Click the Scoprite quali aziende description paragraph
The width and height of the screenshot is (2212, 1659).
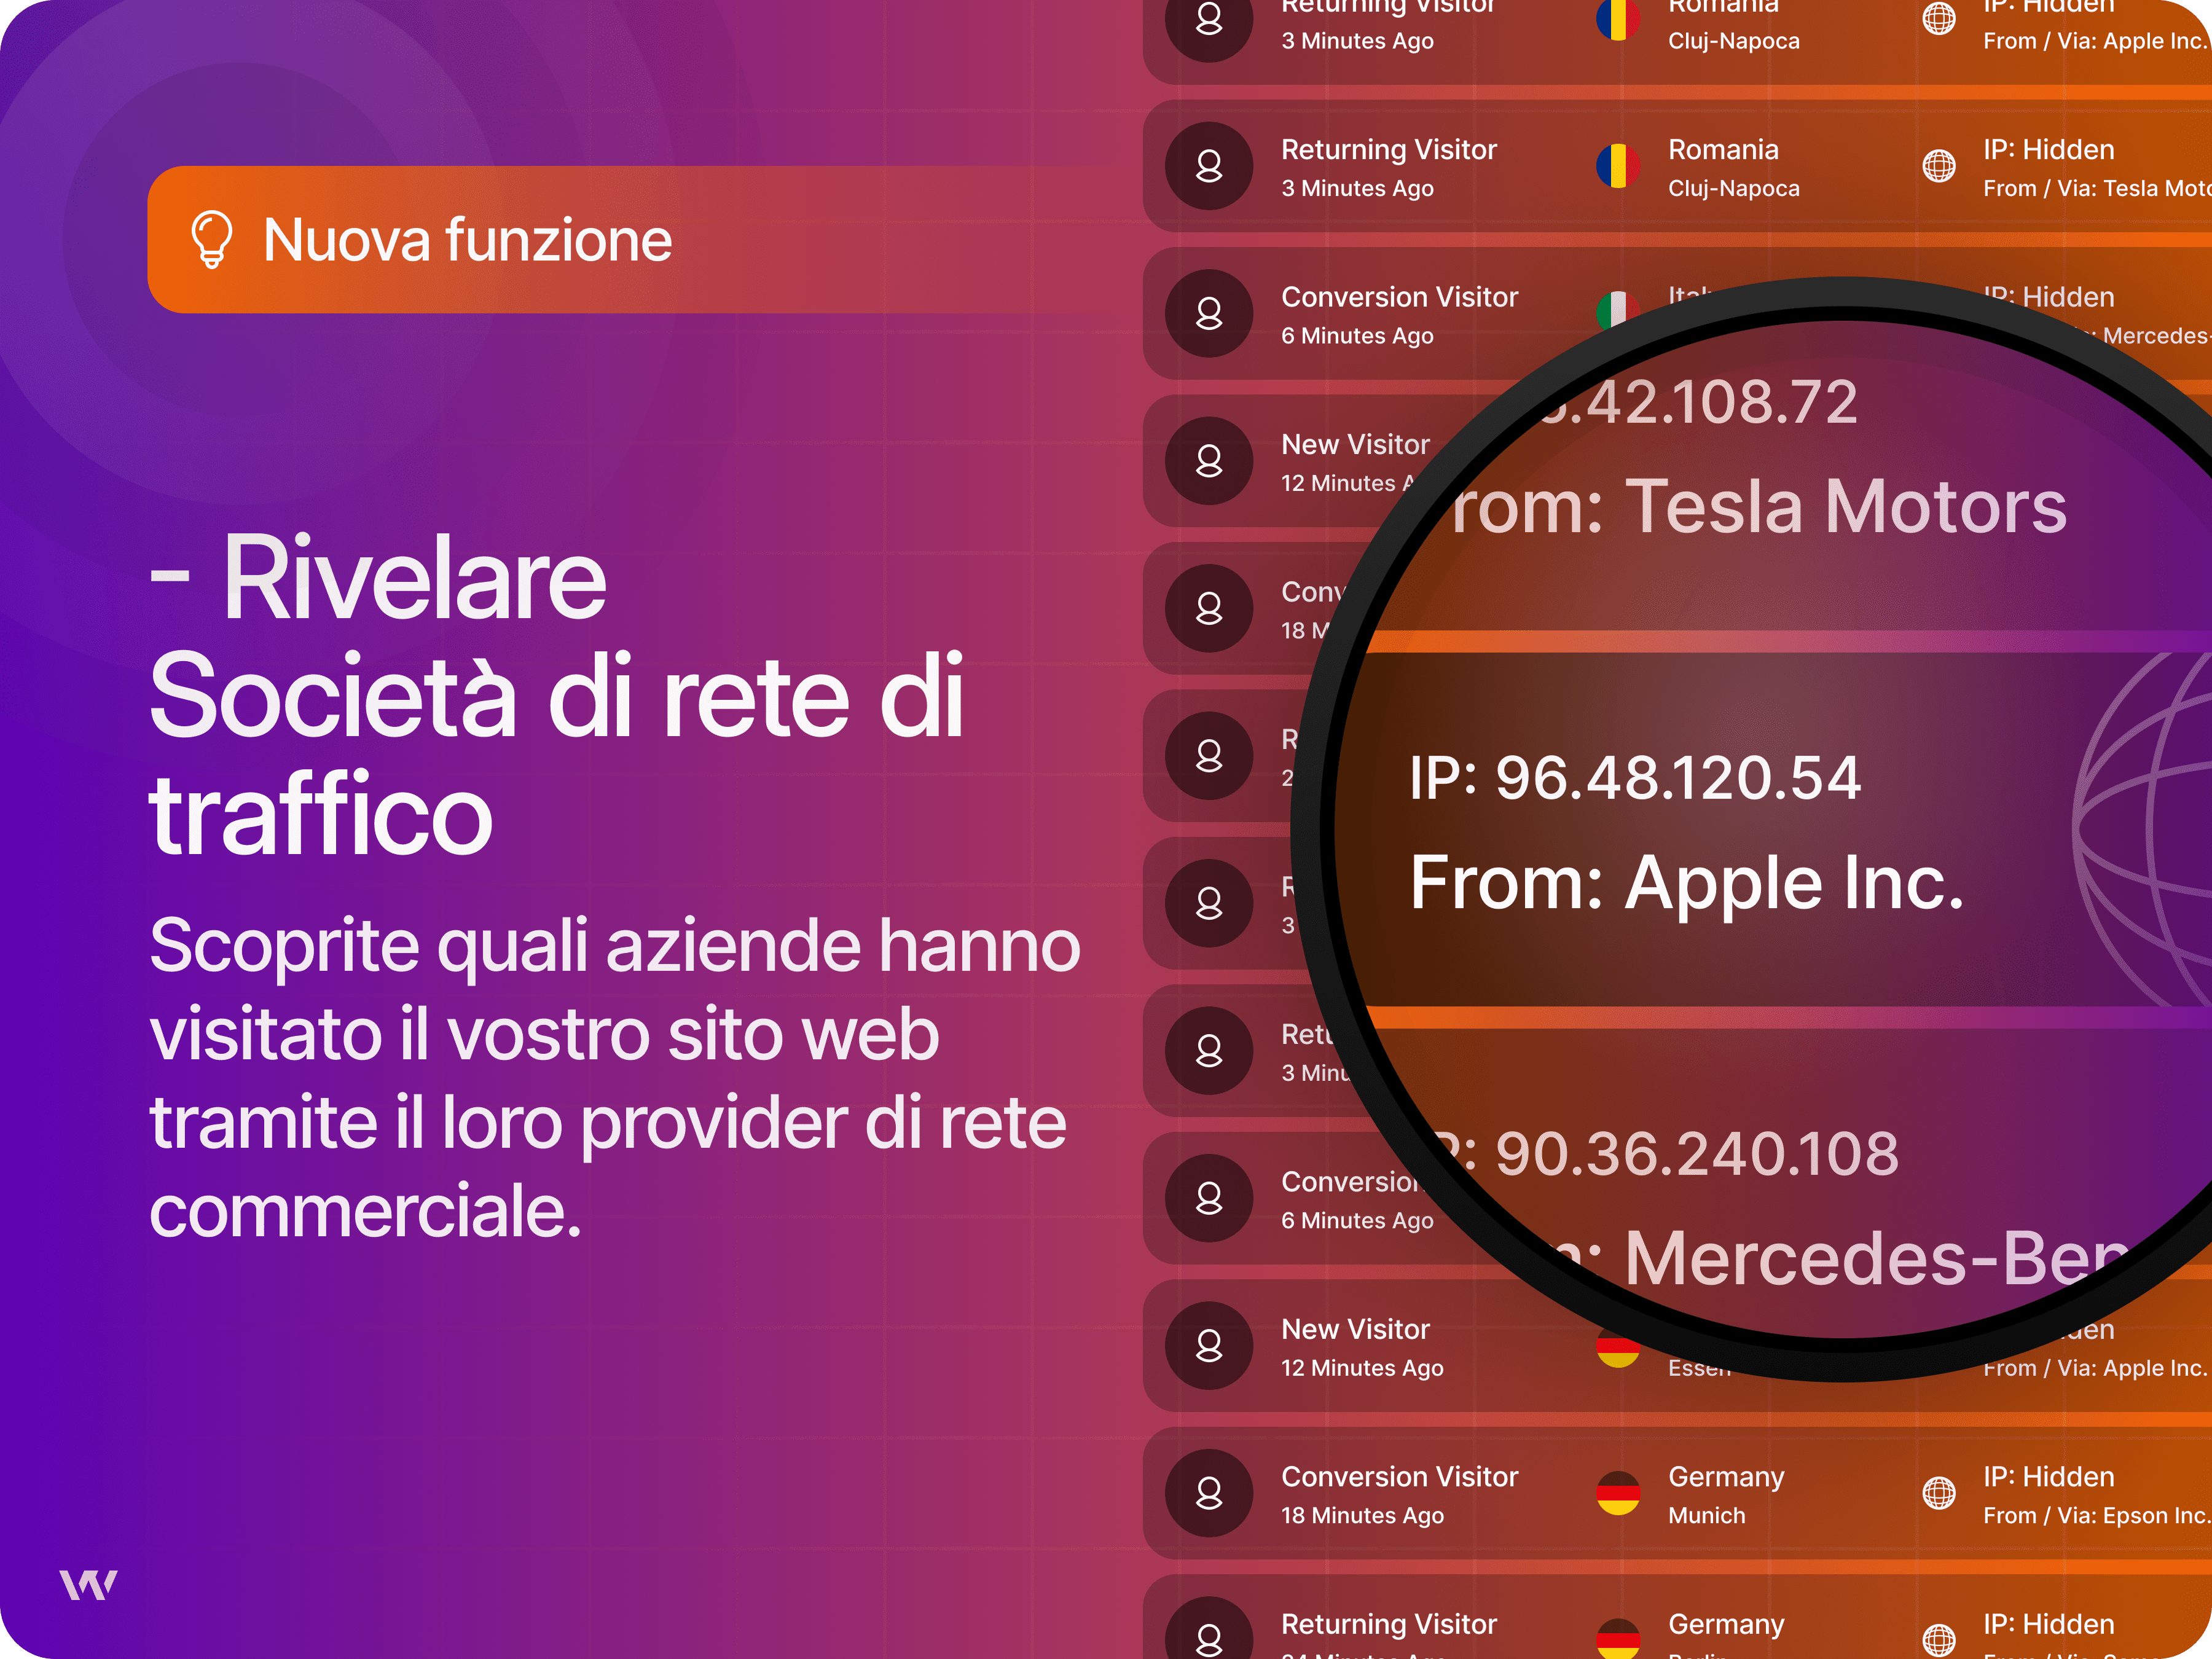point(615,1077)
